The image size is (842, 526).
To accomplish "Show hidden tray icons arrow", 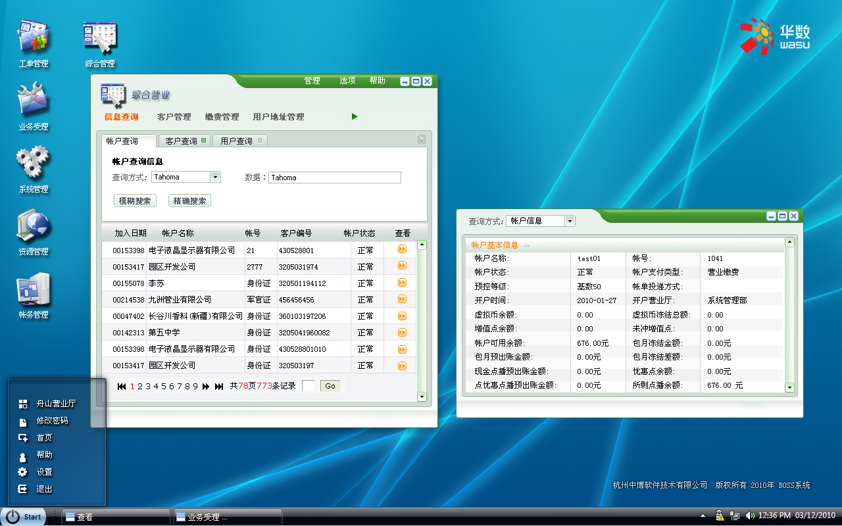I will click(x=703, y=516).
